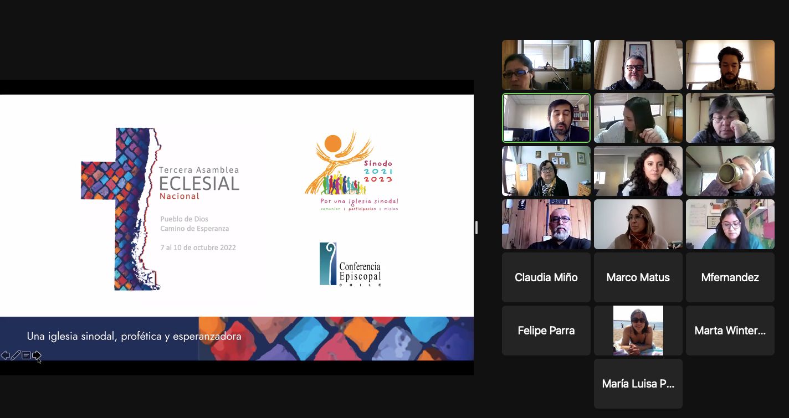Click the divider handle beside shared screen
The width and height of the screenshot is (789, 418).
(x=476, y=228)
